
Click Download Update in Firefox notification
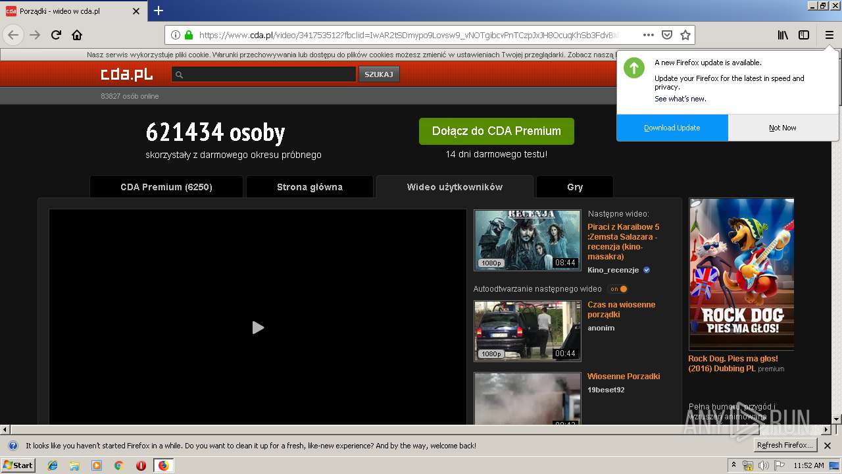[x=672, y=128]
